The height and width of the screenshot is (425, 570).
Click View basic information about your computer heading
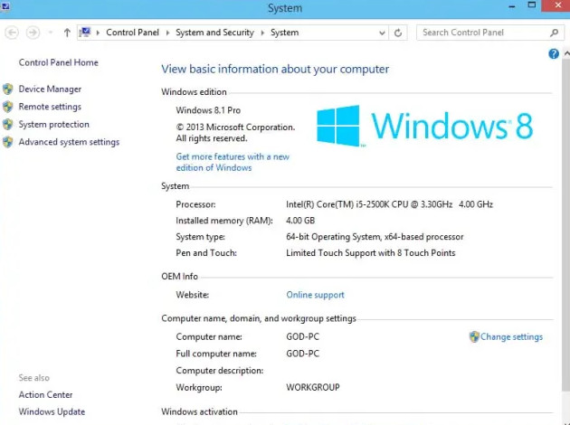coord(275,69)
